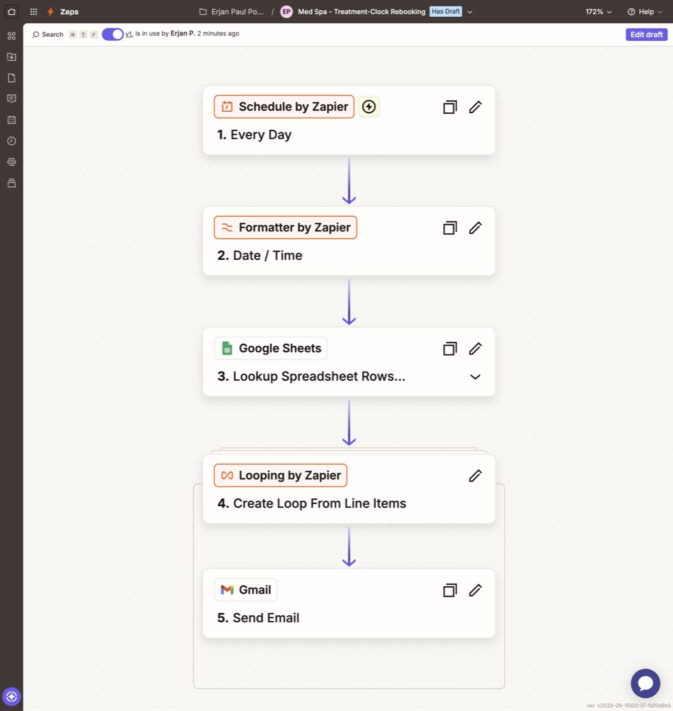Duplicate the Schedule by Zapier step
This screenshot has width=673, height=711.
(x=450, y=107)
